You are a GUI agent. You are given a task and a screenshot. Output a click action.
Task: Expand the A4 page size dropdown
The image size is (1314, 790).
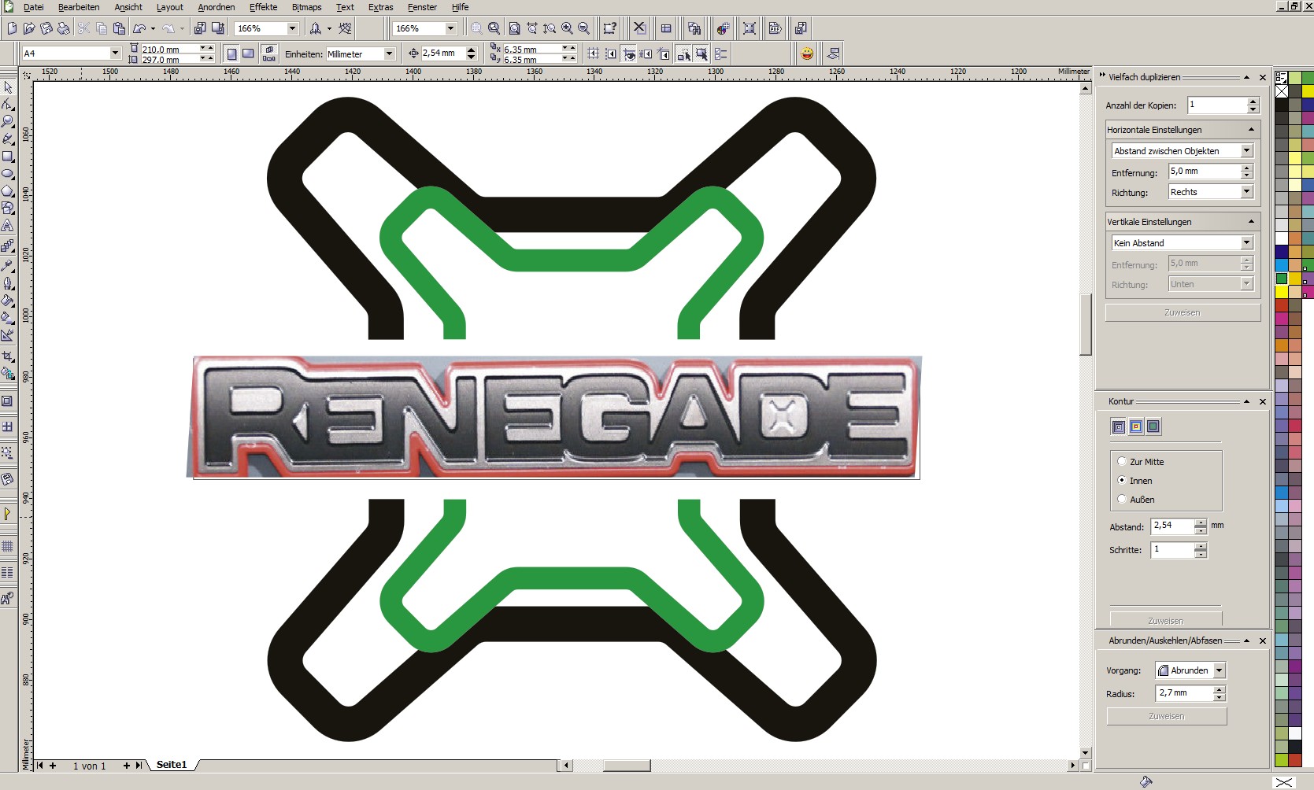click(x=115, y=54)
